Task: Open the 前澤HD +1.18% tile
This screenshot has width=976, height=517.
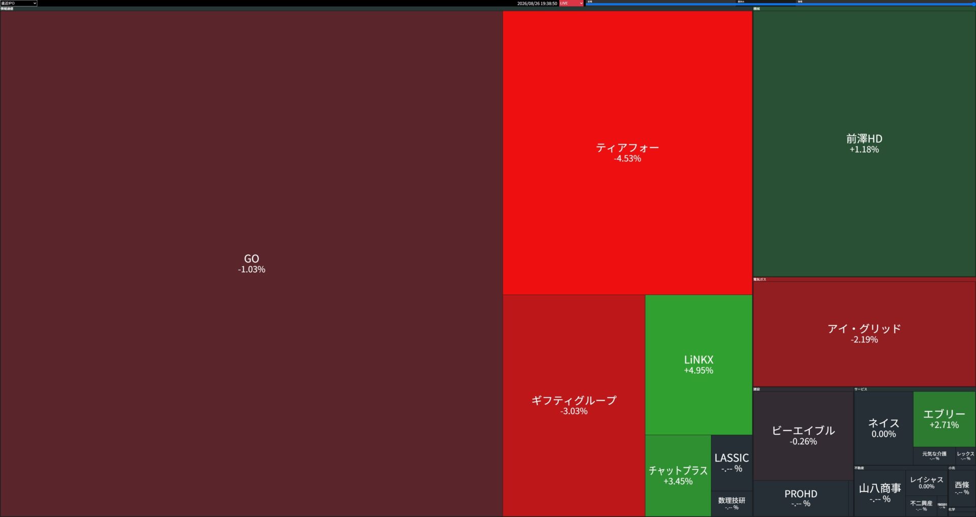Action: (x=864, y=144)
